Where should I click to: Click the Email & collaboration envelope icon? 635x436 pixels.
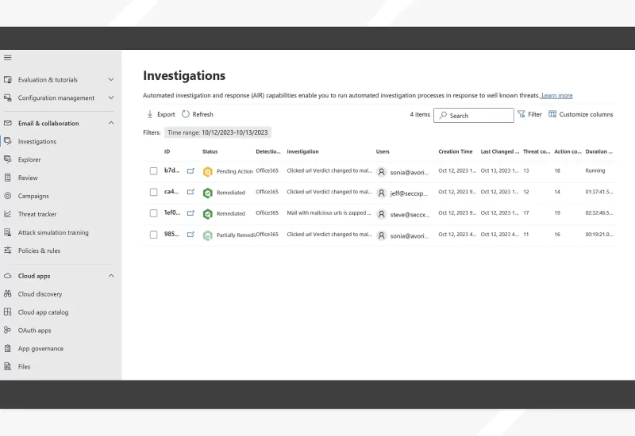[8, 123]
